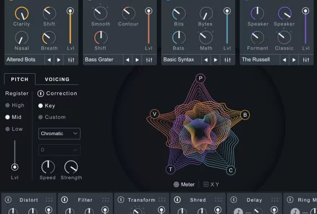The image size is (317, 214).
Task: Go to previous preset before The Russell
Action: [x=284, y=60]
